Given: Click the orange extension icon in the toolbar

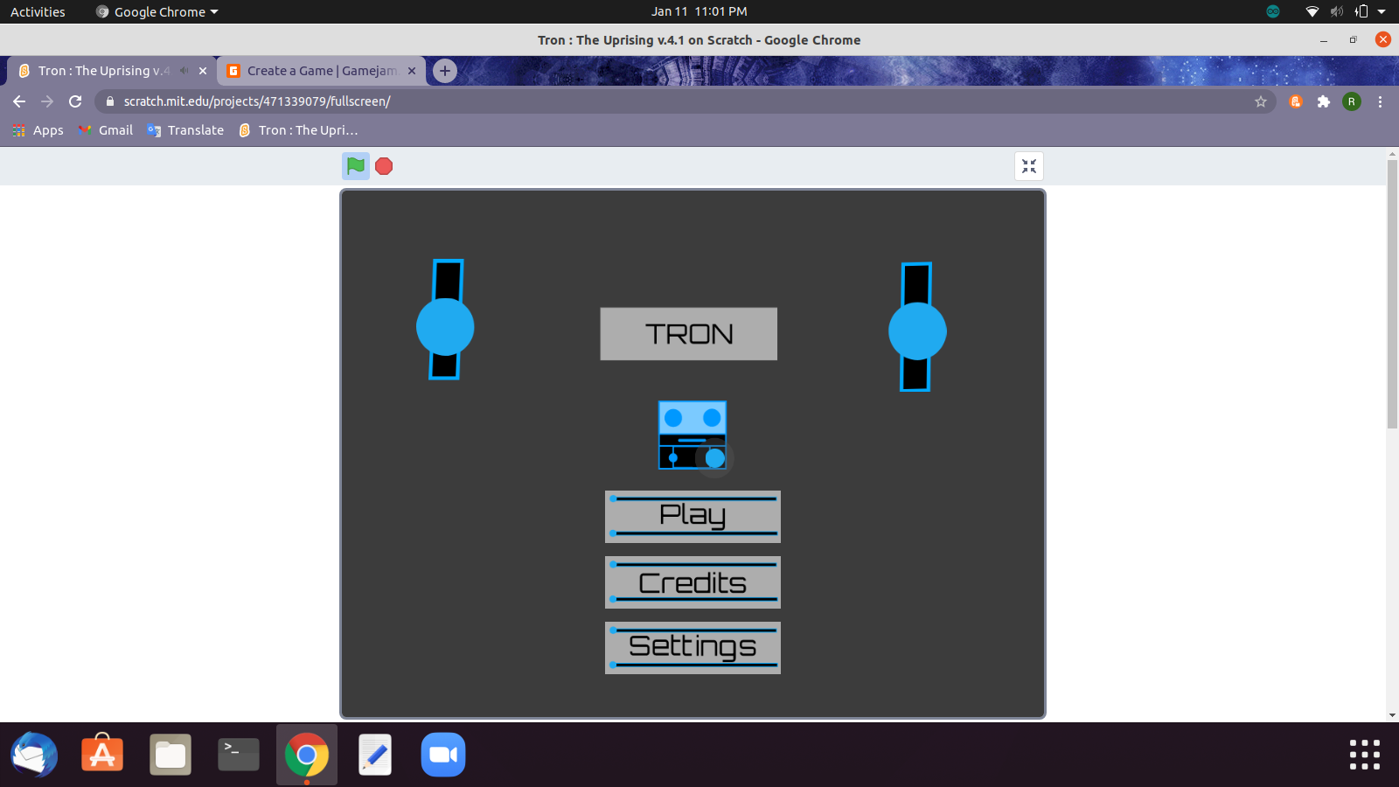Looking at the screenshot, I should [1296, 101].
